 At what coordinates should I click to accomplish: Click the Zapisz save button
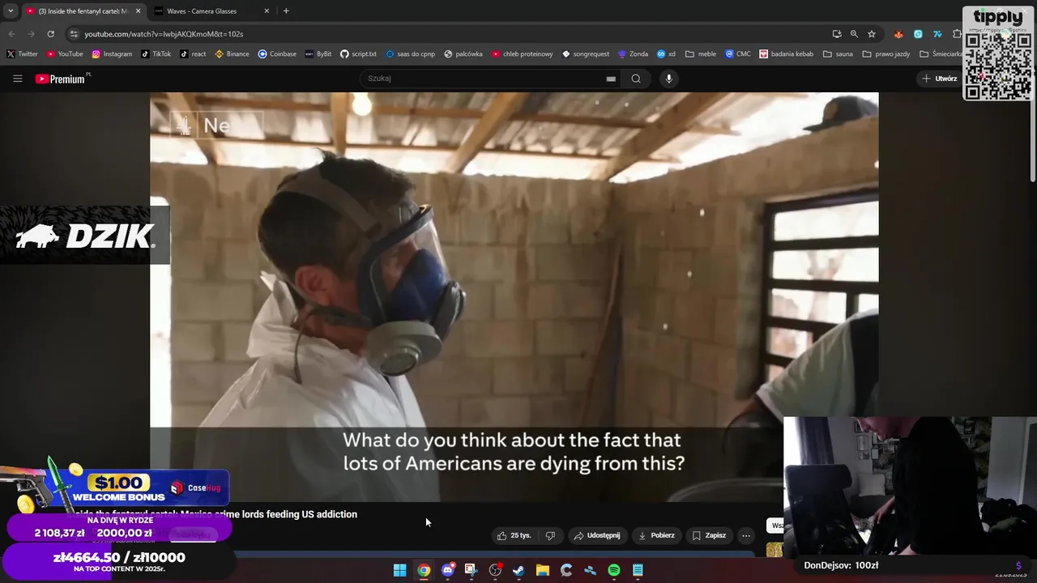(709, 535)
